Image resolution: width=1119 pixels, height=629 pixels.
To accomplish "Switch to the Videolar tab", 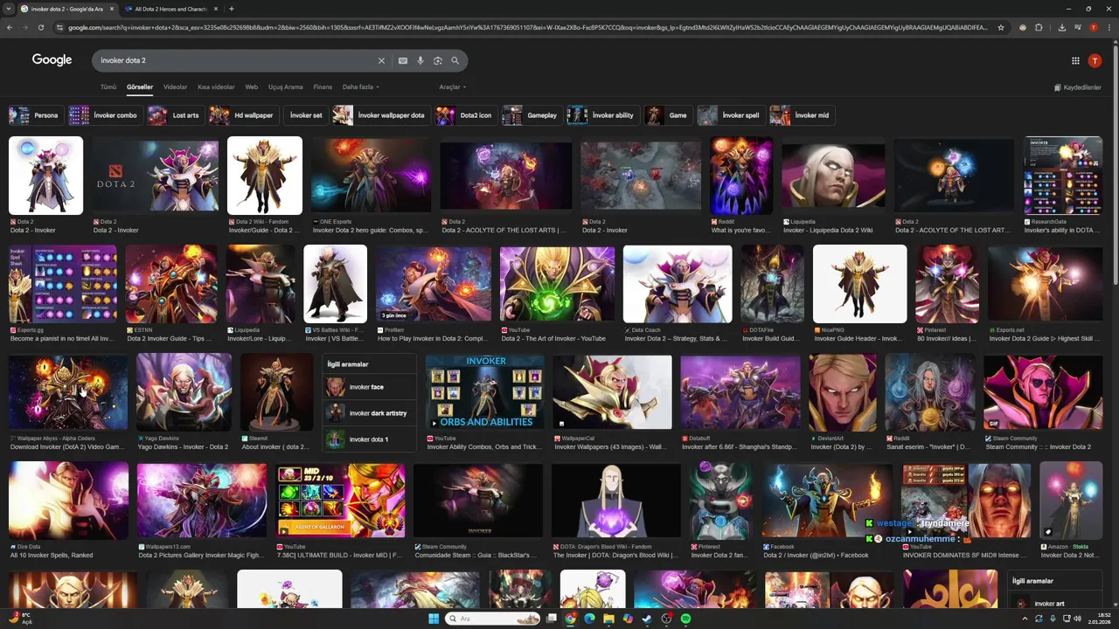I will pos(175,87).
